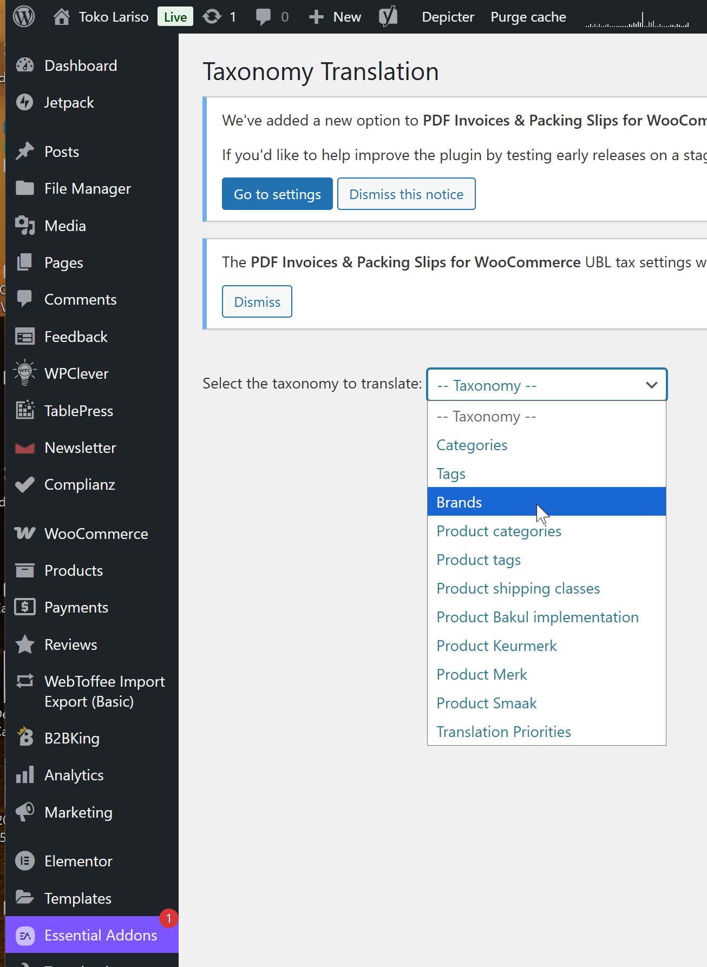Click the Templates folder icon
Viewport: 707px width, 967px height.
[x=25, y=898]
